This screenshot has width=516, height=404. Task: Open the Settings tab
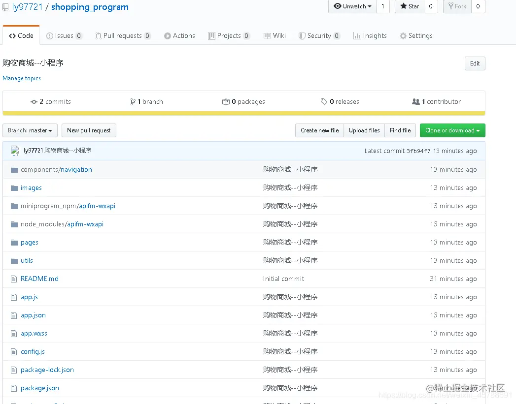tap(416, 36)
